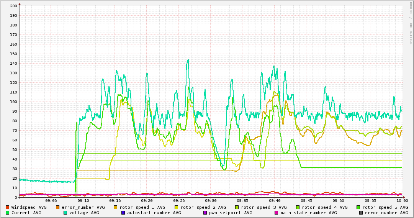The width and height of the screenshot is (414, 218).
Task: Click the blue autostart_number AVG swatch
Action: coord(123,213)
